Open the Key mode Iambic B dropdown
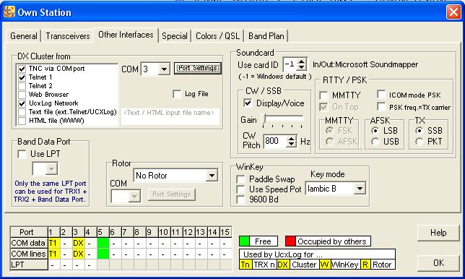This screenshot has width=465, height=279. tap(360, 189)
